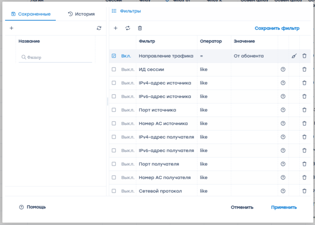Open help for the IPv4-адрес источника filter
315x225 pixels.
[x=283, y=83]
